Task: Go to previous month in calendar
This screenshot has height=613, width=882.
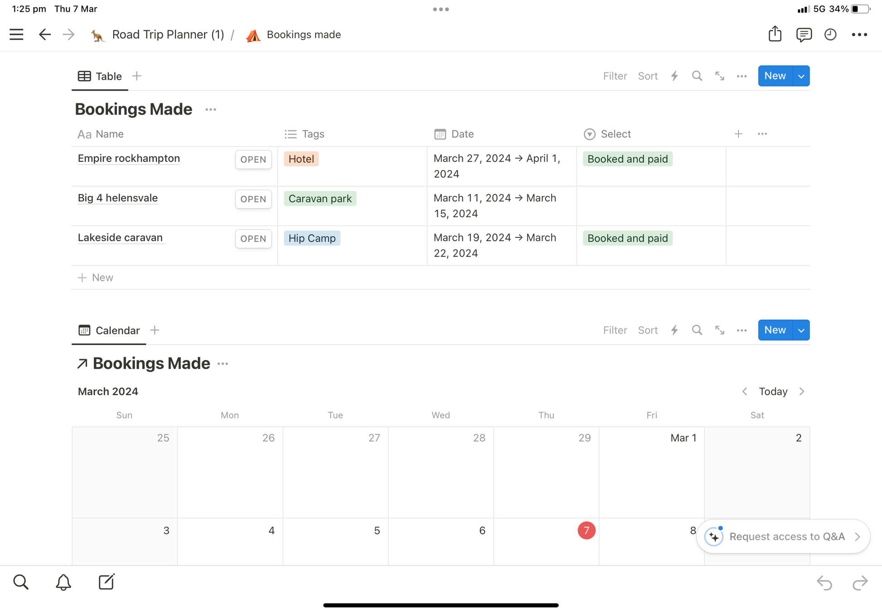Action: [745, 391]
